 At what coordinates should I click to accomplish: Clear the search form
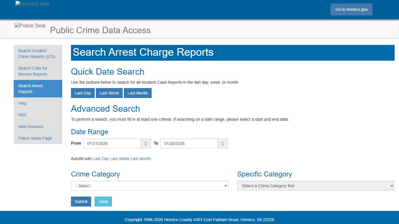(x=103, y=201)
